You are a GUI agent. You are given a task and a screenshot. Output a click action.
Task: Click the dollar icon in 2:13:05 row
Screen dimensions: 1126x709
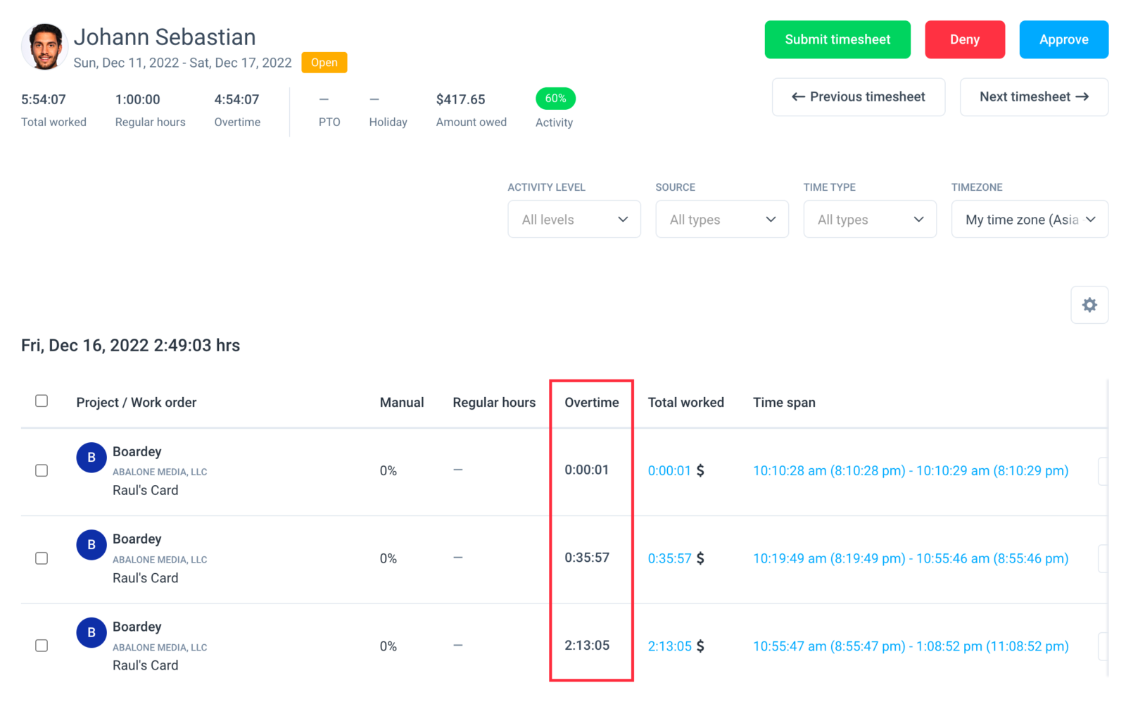click(x=700, y=646)
